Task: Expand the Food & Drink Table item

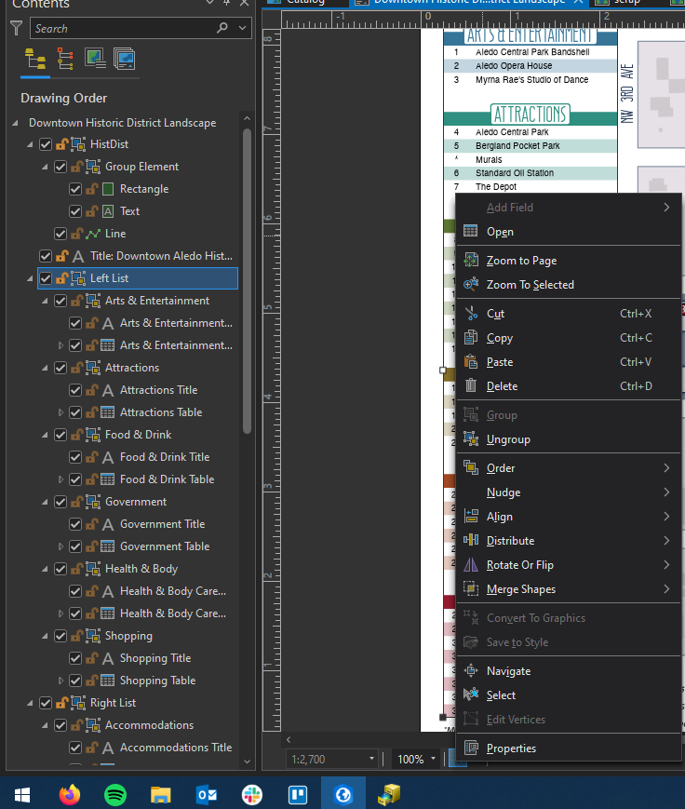Action: [x=60, y=479]
